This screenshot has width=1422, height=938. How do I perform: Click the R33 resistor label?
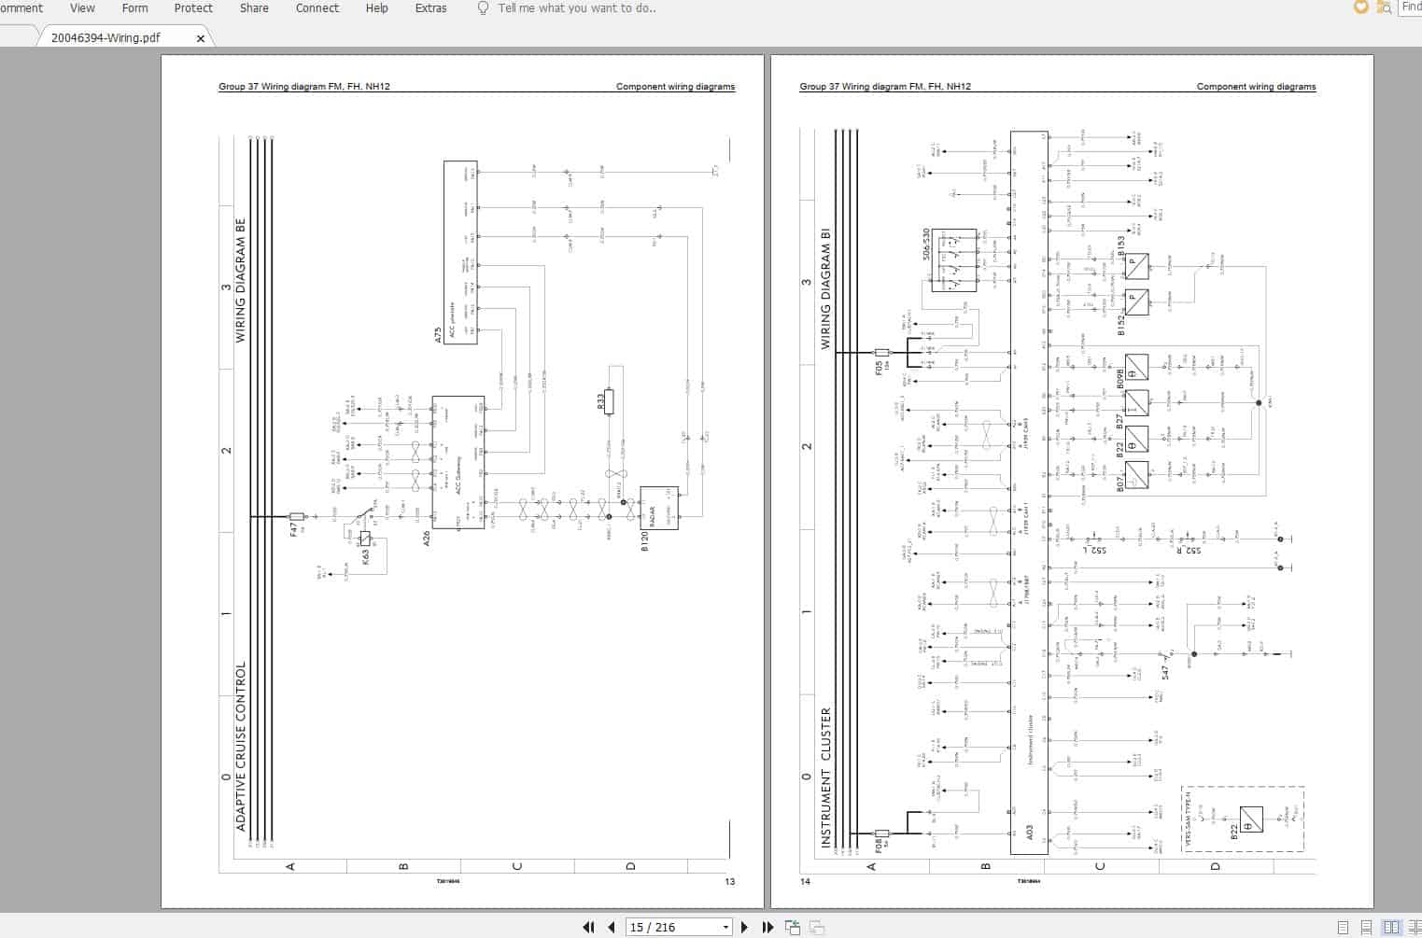pos(601,401)
